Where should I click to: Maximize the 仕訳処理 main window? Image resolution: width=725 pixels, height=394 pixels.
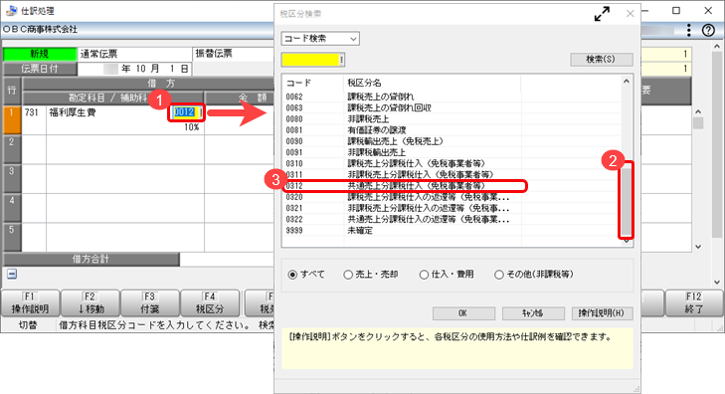pos(676,11)
